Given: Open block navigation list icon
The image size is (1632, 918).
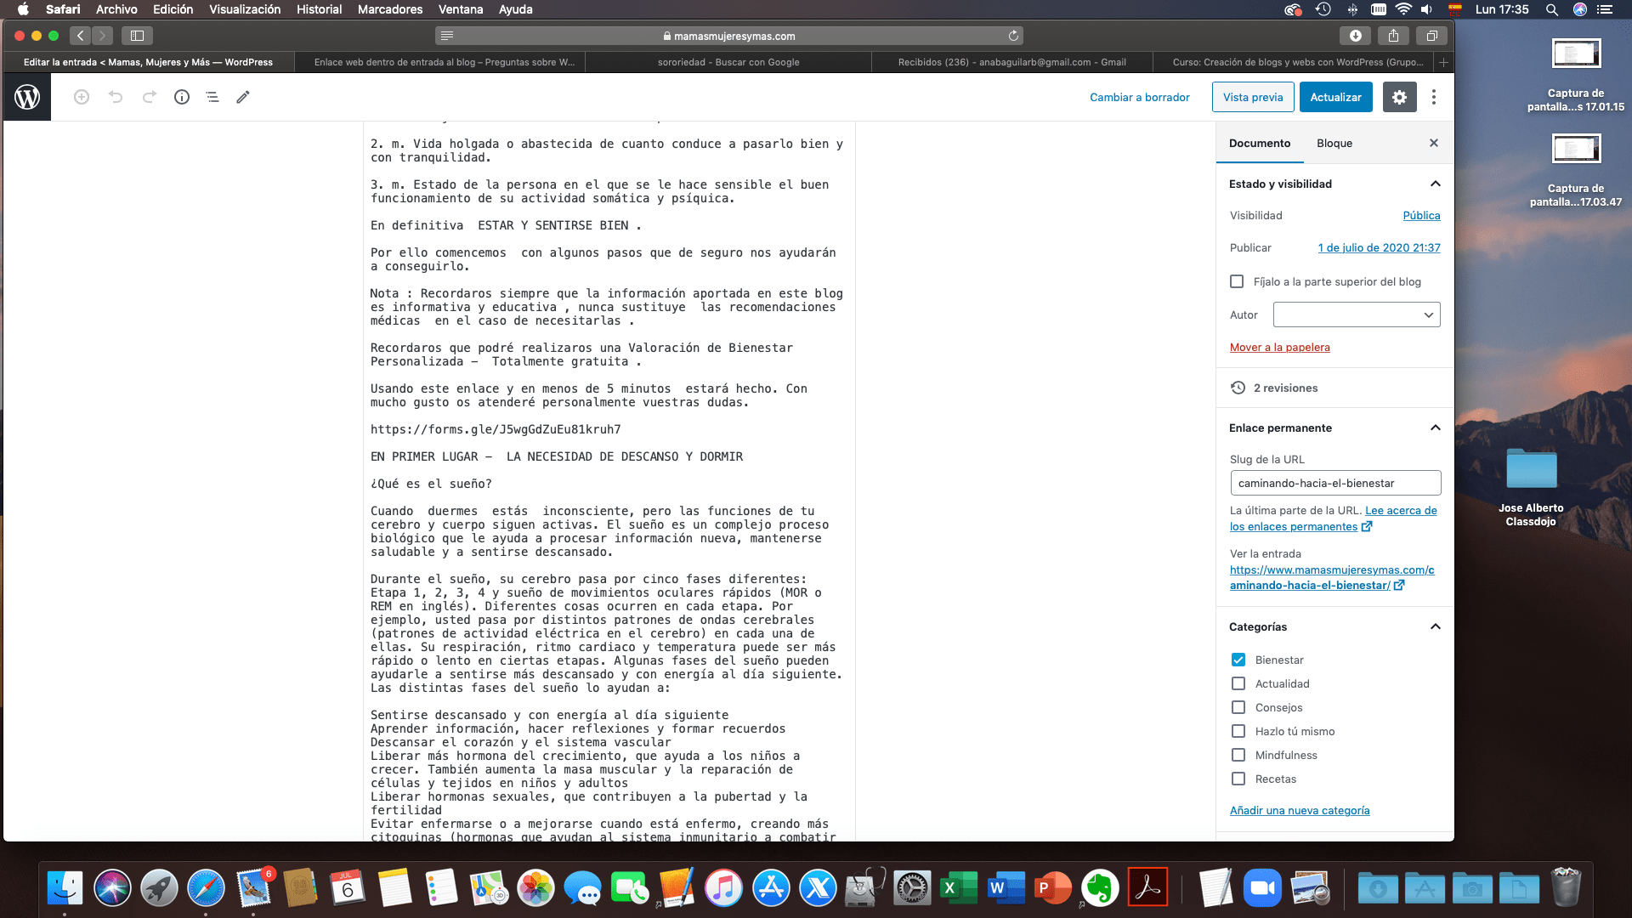Looking at the screenshot, I should point(212,97).
